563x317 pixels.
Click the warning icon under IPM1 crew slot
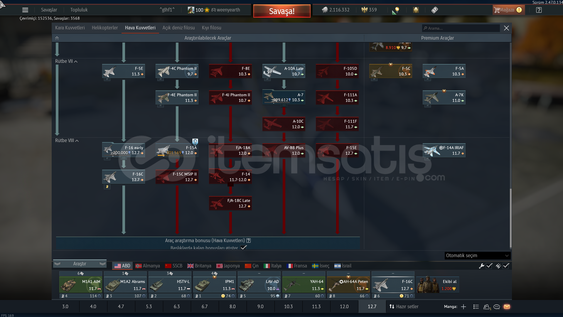(223, 296)
